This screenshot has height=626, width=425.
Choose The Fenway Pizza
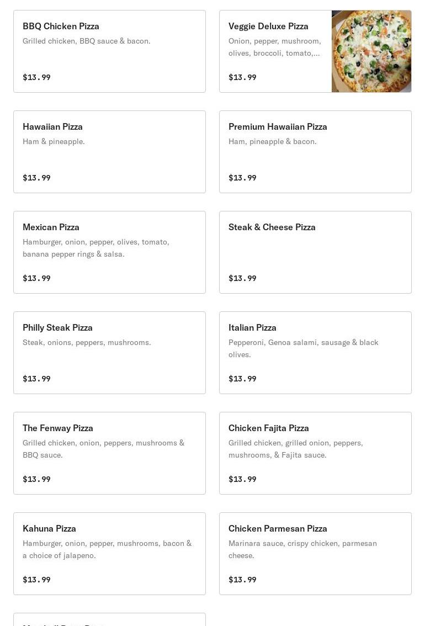tap(109, 453)
